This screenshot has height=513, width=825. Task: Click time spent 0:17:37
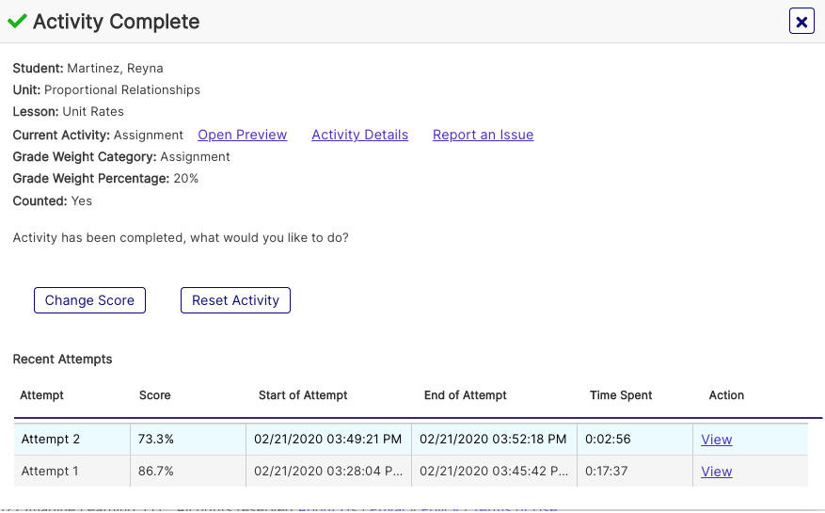[x=606, y=471]
